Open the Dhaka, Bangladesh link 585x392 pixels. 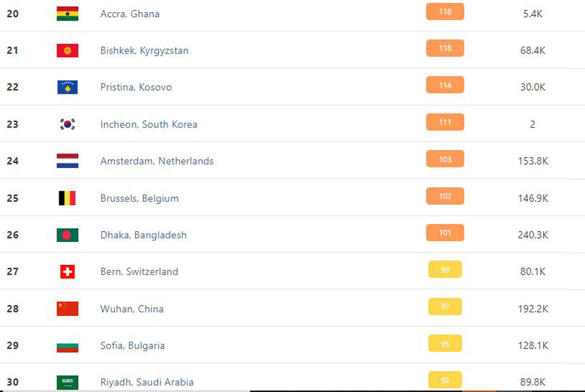[144, 235]
